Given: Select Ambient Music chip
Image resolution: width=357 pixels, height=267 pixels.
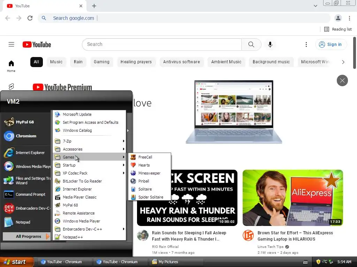Looking at the screenshot, I should 226,62.
